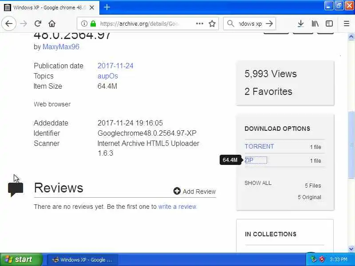This screenshot has width=355, height=266.
Task: Click the DOWNLOAD OPTIONS heading
Action: 277,129
